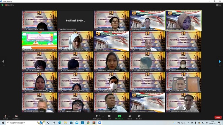Click the Record button icon

point(130,116)
